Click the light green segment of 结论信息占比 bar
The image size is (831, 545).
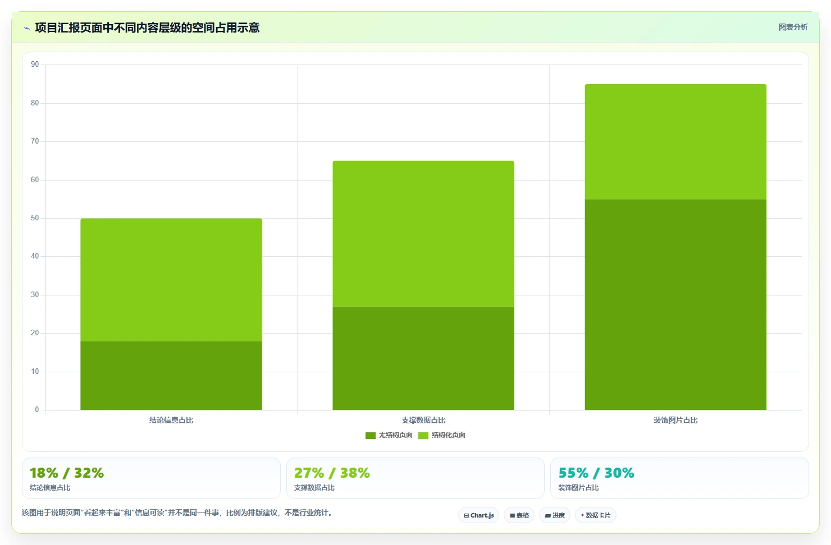171,280
